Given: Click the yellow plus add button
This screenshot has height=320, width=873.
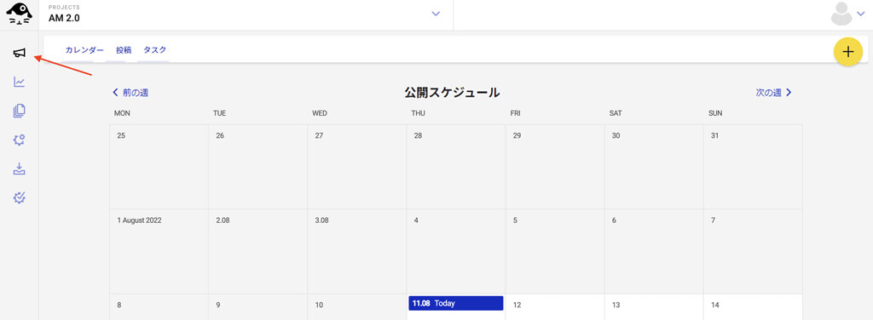Looking at the screenshot, I should point(848,52).
